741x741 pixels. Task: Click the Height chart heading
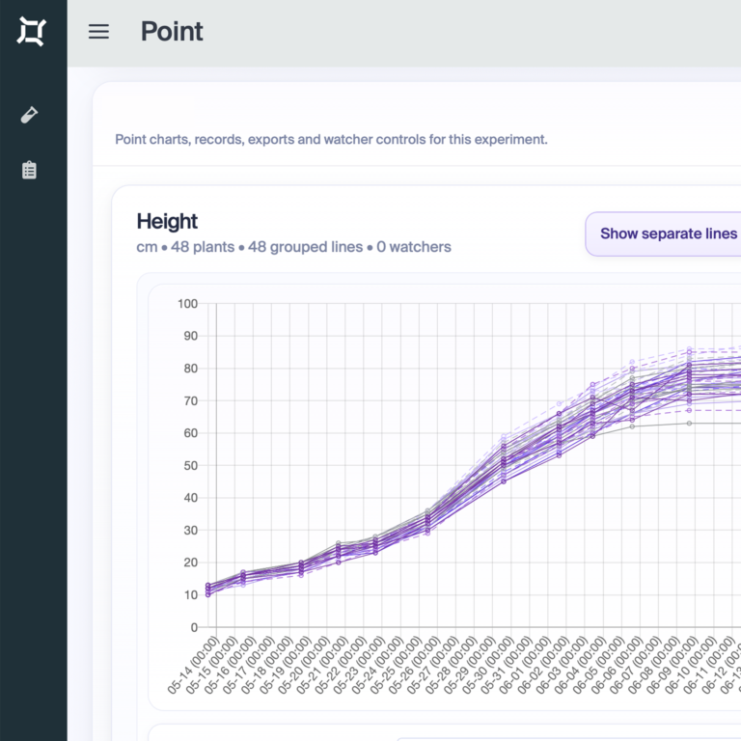pyautogui.click(x=167, y=221)
